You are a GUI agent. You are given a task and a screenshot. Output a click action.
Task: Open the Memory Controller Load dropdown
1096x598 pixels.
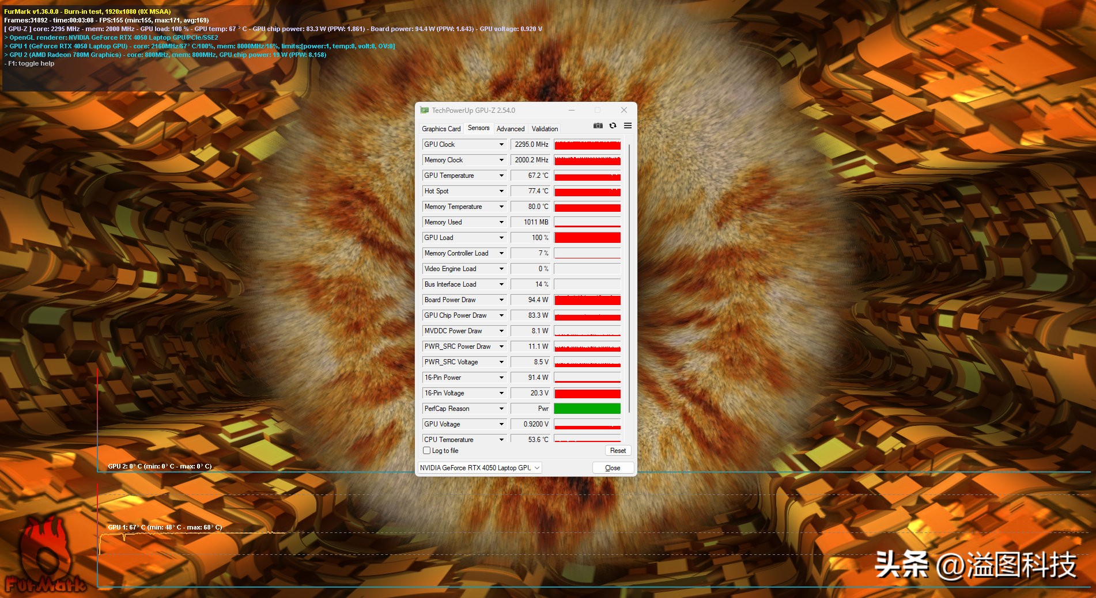point(501,253)
